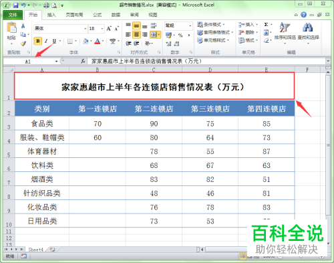Open Cell Styles (单元格样式) dropdown
The width and height of the screenshot is (334, 263).
(213, 41)
